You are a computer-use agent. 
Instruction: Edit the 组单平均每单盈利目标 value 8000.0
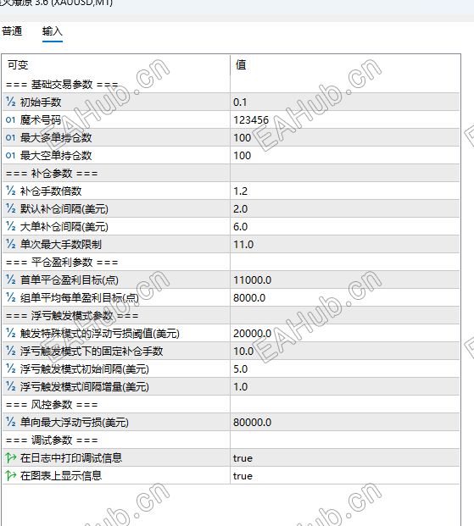click(x=345, y=297)
